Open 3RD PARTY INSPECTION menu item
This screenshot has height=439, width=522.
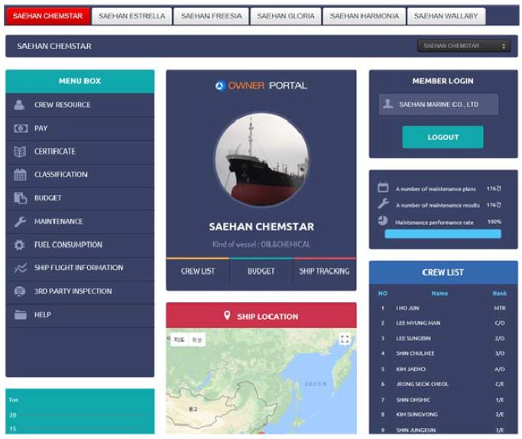tap(80, 291)
